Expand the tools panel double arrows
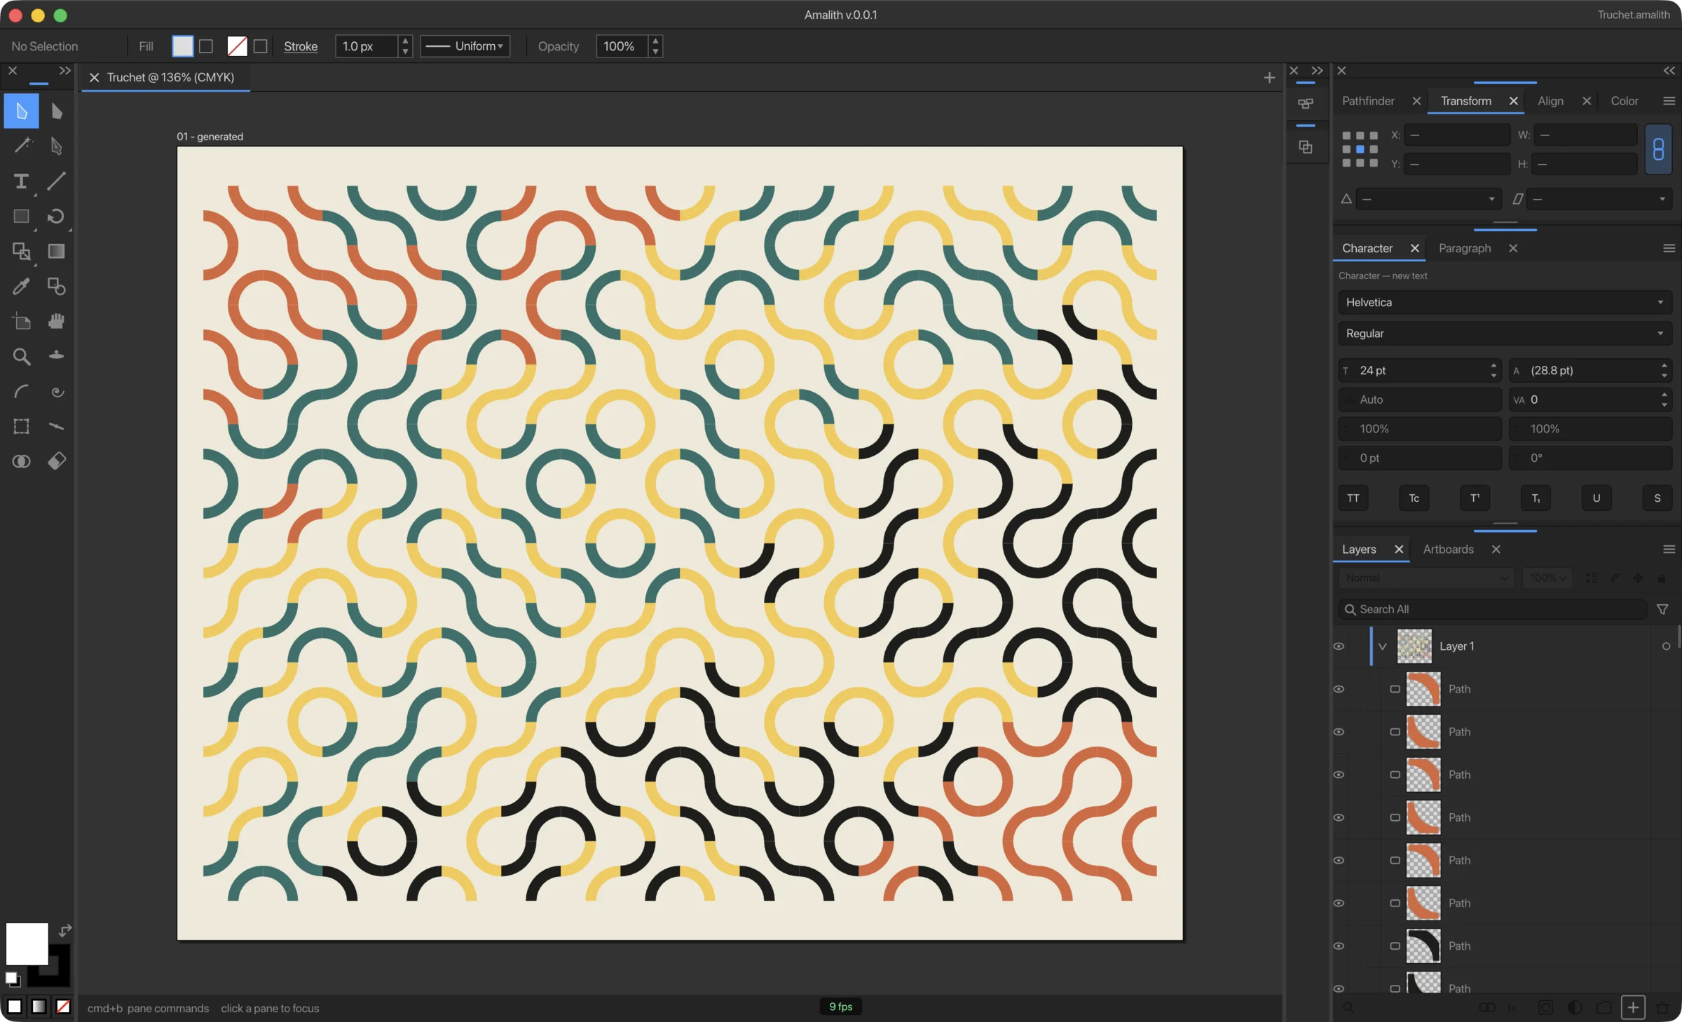 pyautogui.click(x=64, y=71)
